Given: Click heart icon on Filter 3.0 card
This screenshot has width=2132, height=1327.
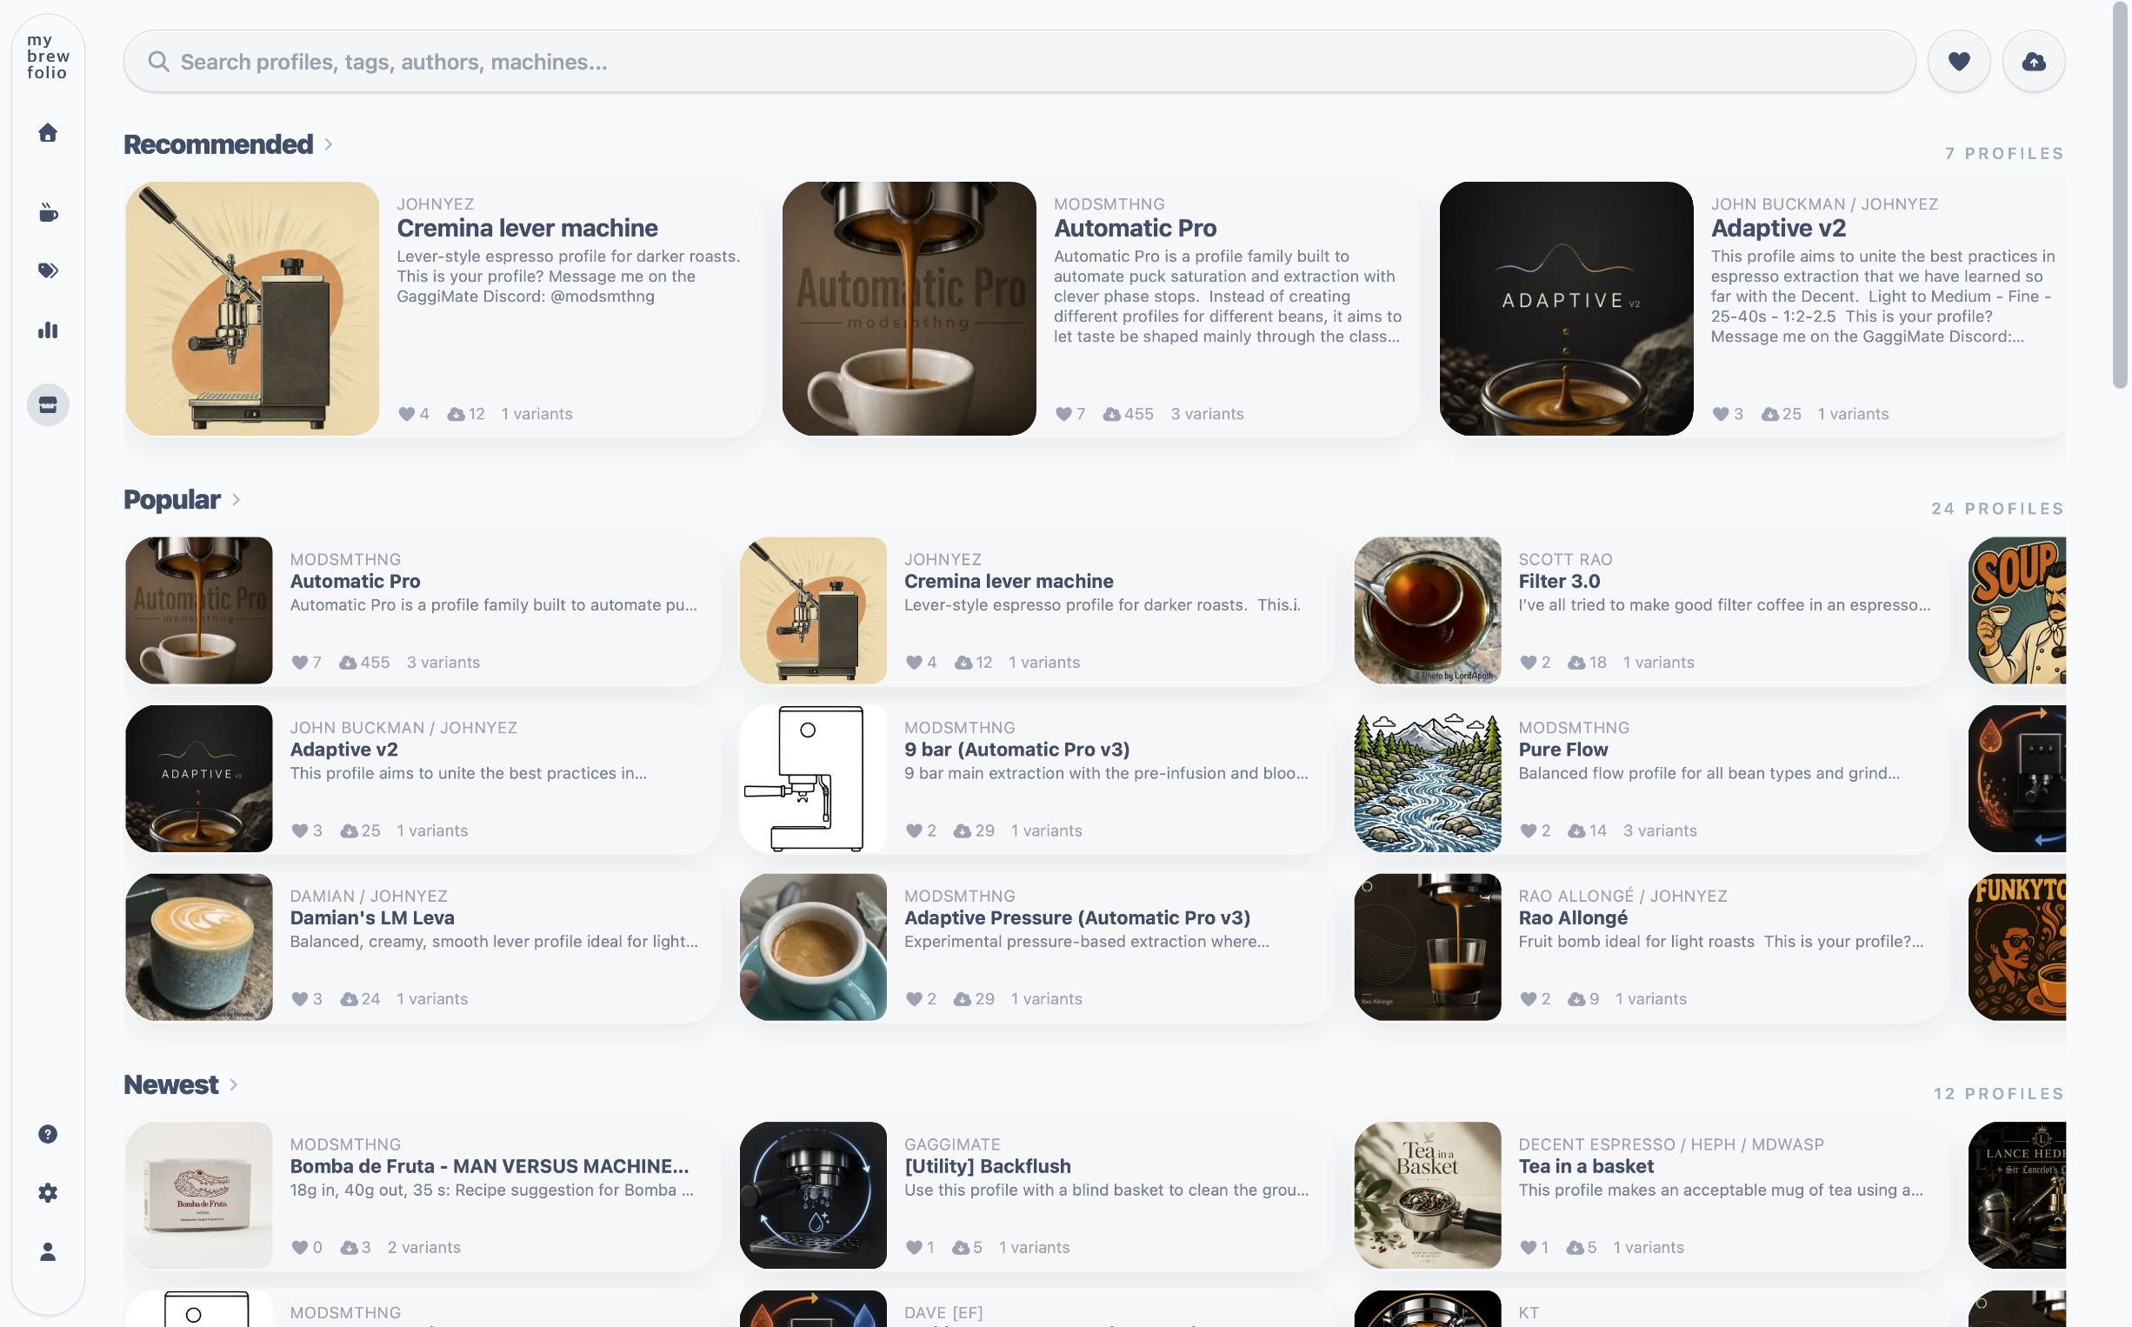Looking at the screenshot, I should [1529, 662].
